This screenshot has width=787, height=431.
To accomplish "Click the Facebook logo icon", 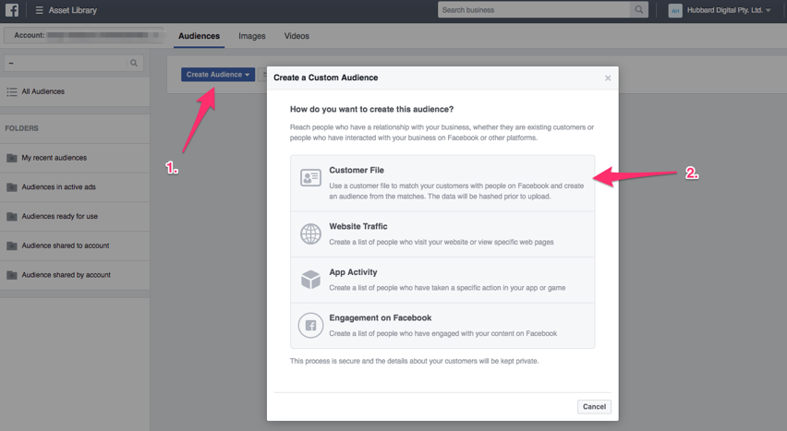I will pyautogui.click(x=11, y=10).
